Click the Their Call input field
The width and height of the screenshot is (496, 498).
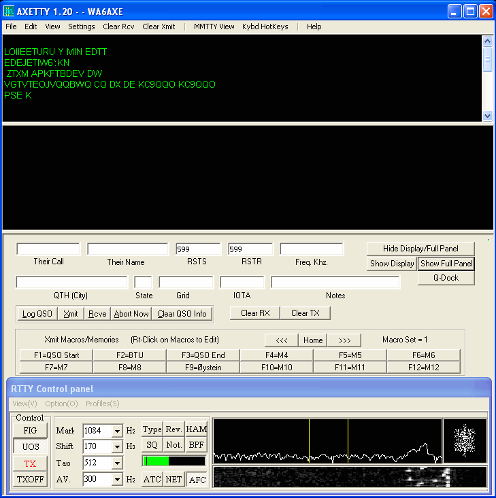point(48,249)
